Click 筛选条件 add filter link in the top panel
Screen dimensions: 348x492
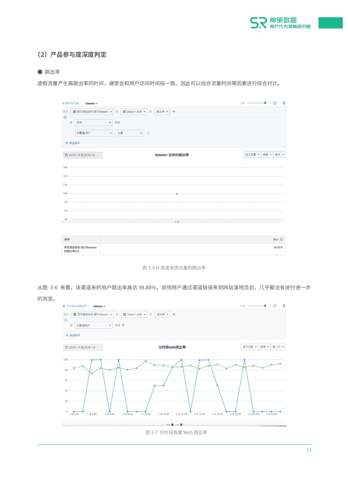(x=73, y=143)
